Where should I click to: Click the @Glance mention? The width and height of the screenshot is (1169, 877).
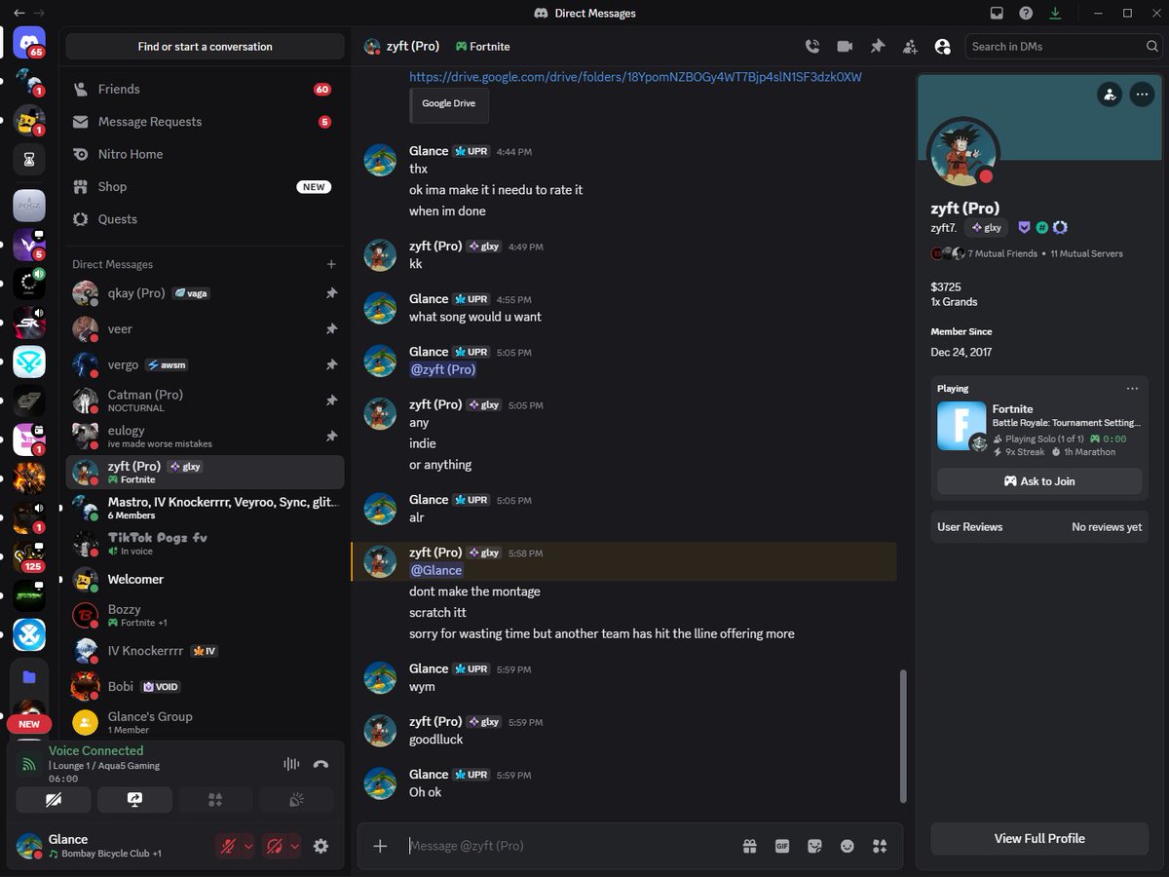pos(436,570)
